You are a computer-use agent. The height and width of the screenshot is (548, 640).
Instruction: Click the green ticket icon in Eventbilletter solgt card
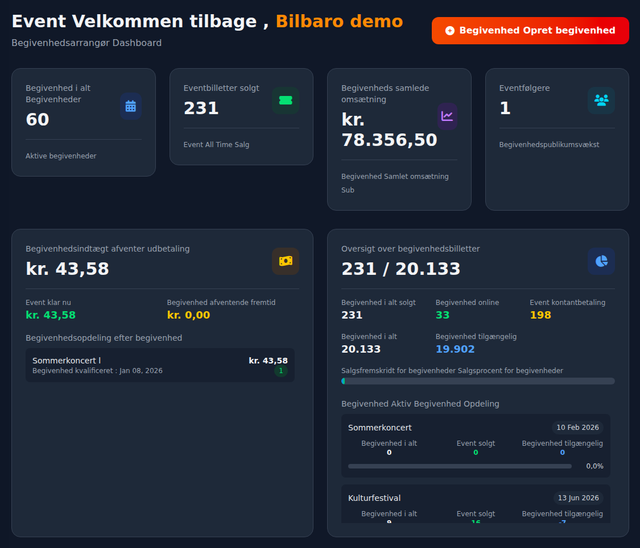tap(286, 100)
